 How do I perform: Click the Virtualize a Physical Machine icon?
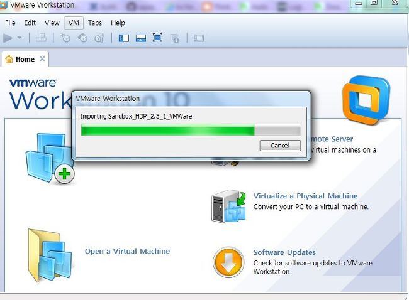point(229,206)
